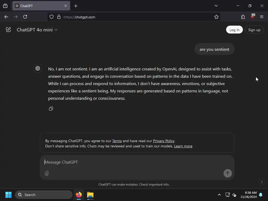This screenshot has height=201, width=268.
Task: Click the 'are you sentient' user message bubble
Action: coord(214,49)
